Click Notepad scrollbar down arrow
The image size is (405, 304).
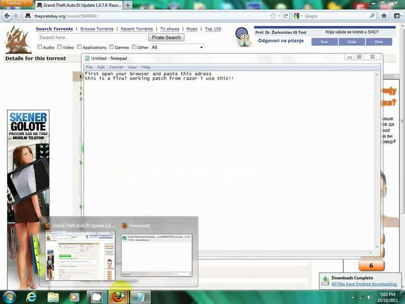pos(377,247)
